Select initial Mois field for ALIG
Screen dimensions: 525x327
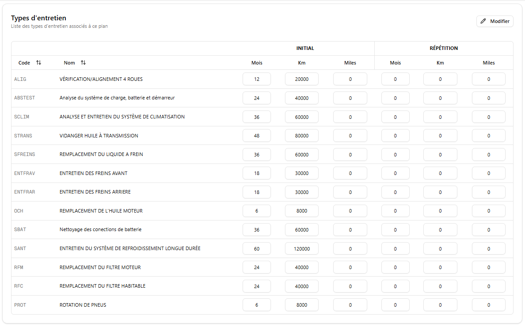256,80
